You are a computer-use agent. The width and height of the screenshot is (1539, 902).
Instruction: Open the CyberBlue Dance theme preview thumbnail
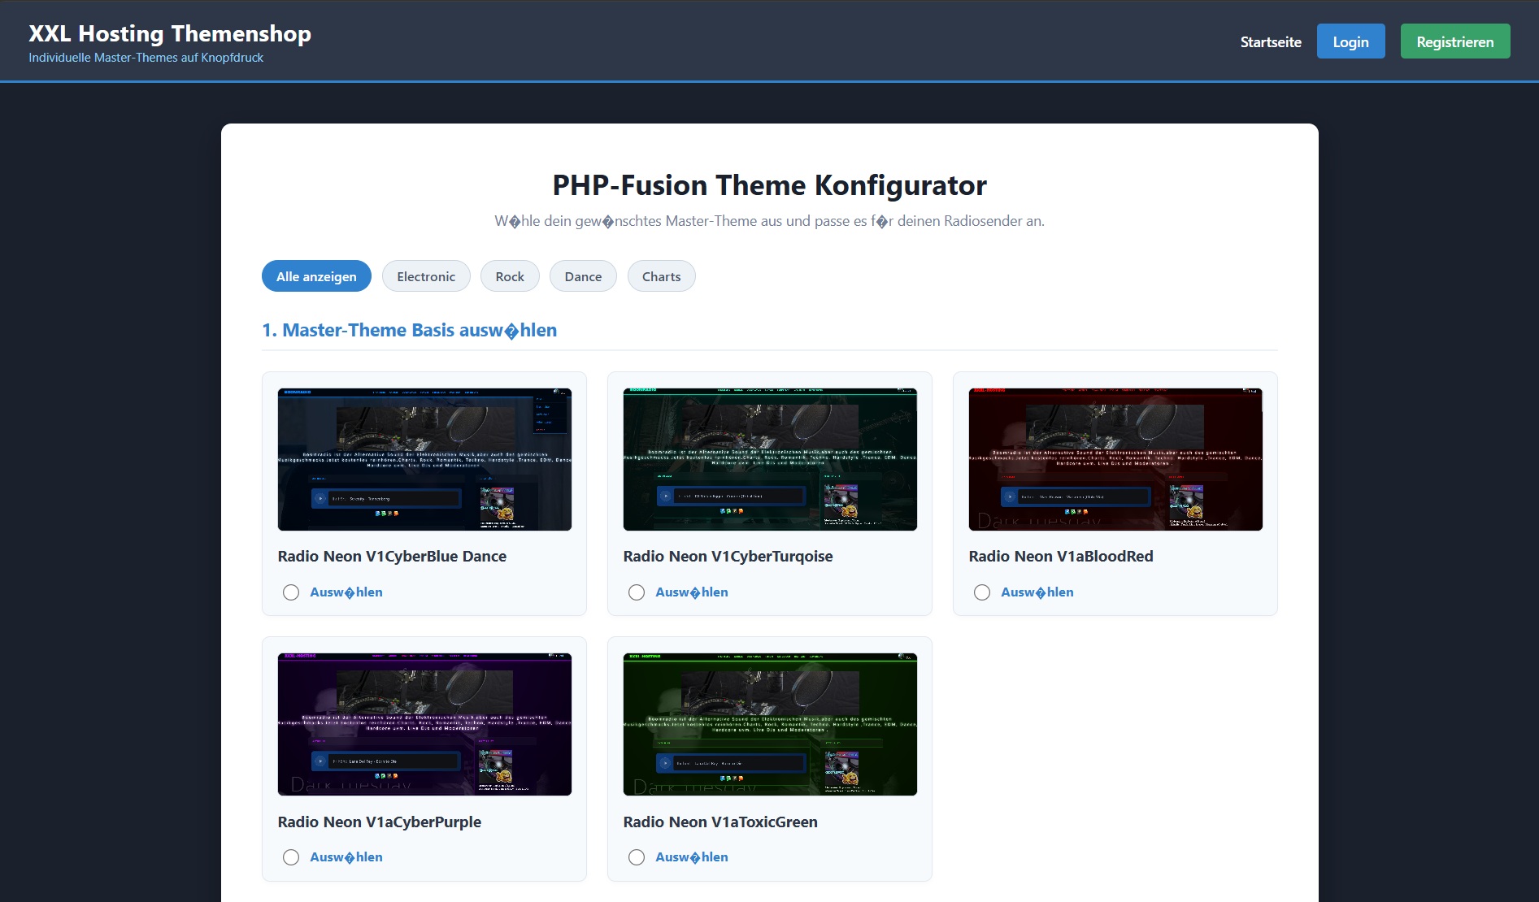click(424, 459)
